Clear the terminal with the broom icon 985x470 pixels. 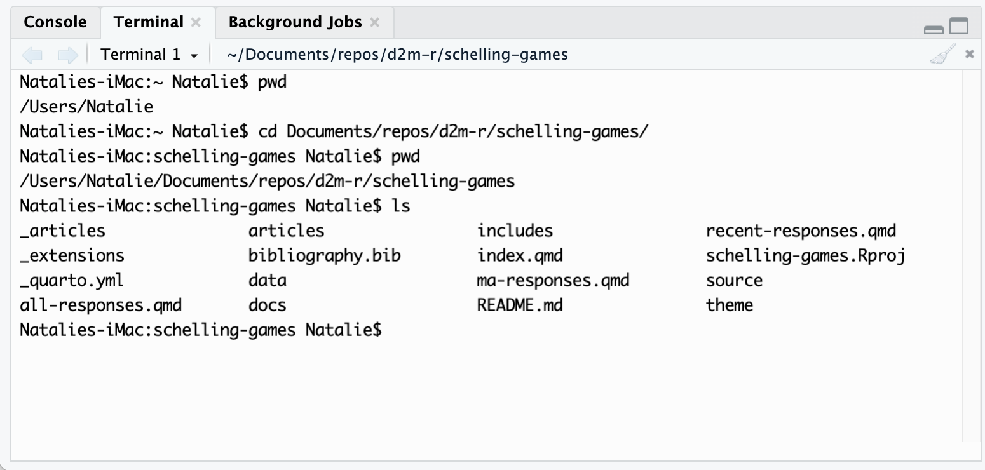point(942,55)
